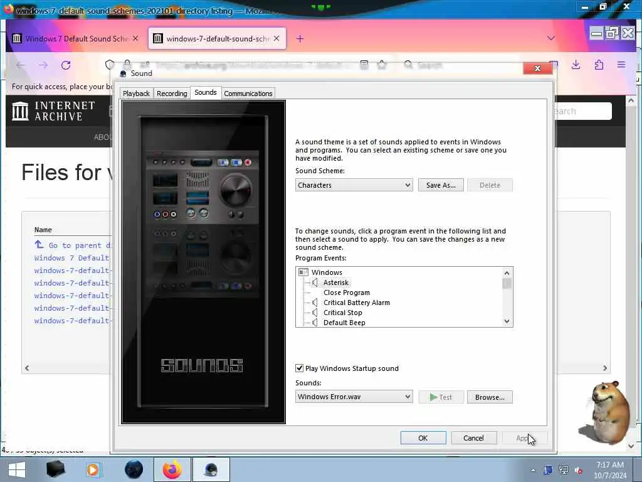Image resolution: width=642 pixels, height=482 pixels.
Task: Open Firefox list all tabs chevron
Action: 551,38
